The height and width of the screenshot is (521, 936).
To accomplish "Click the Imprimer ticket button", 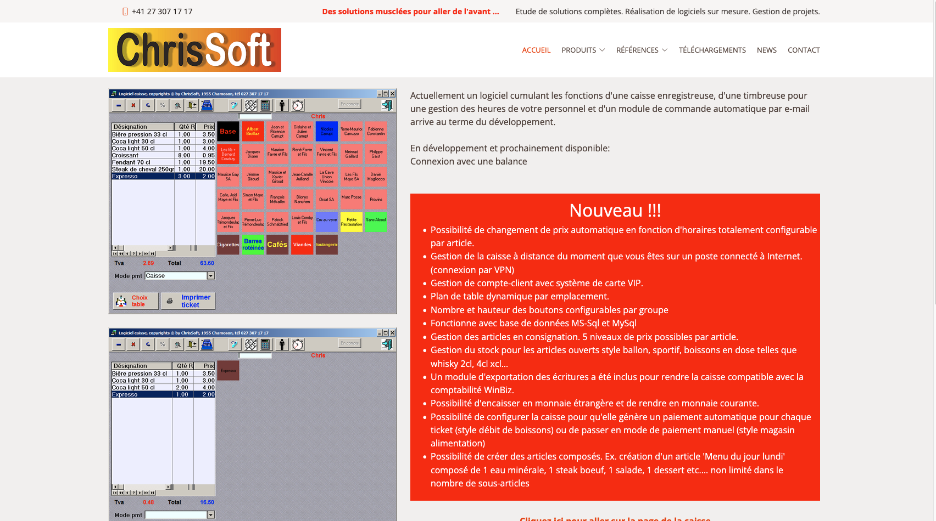I will coord(188,301).
